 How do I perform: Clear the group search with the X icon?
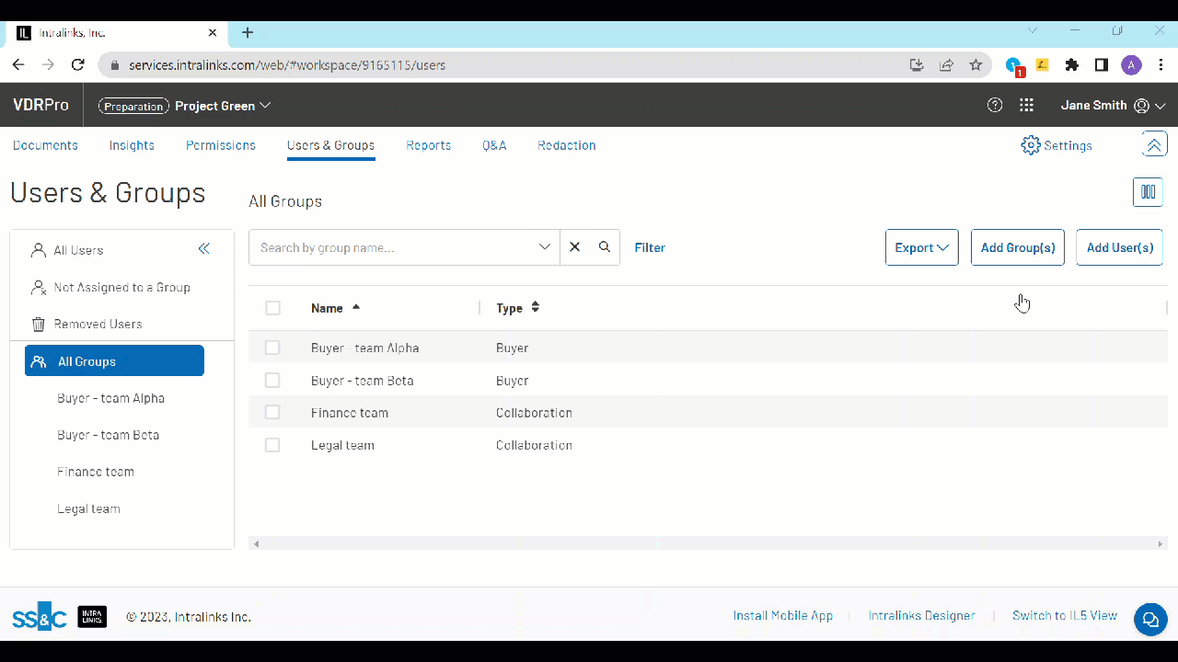[x=575, y=247]
